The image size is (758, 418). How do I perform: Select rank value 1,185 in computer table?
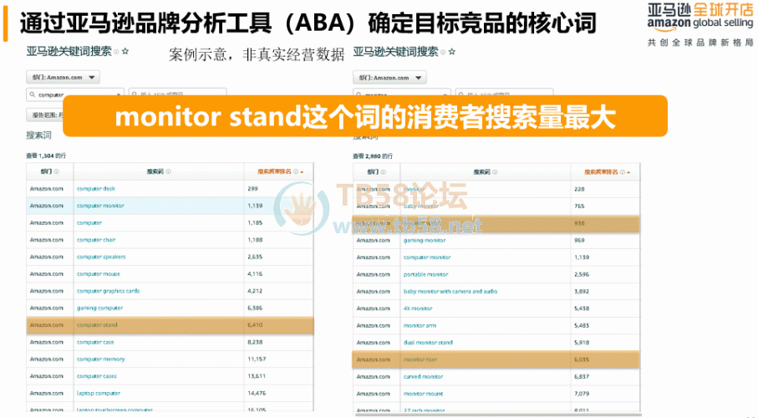255,223
